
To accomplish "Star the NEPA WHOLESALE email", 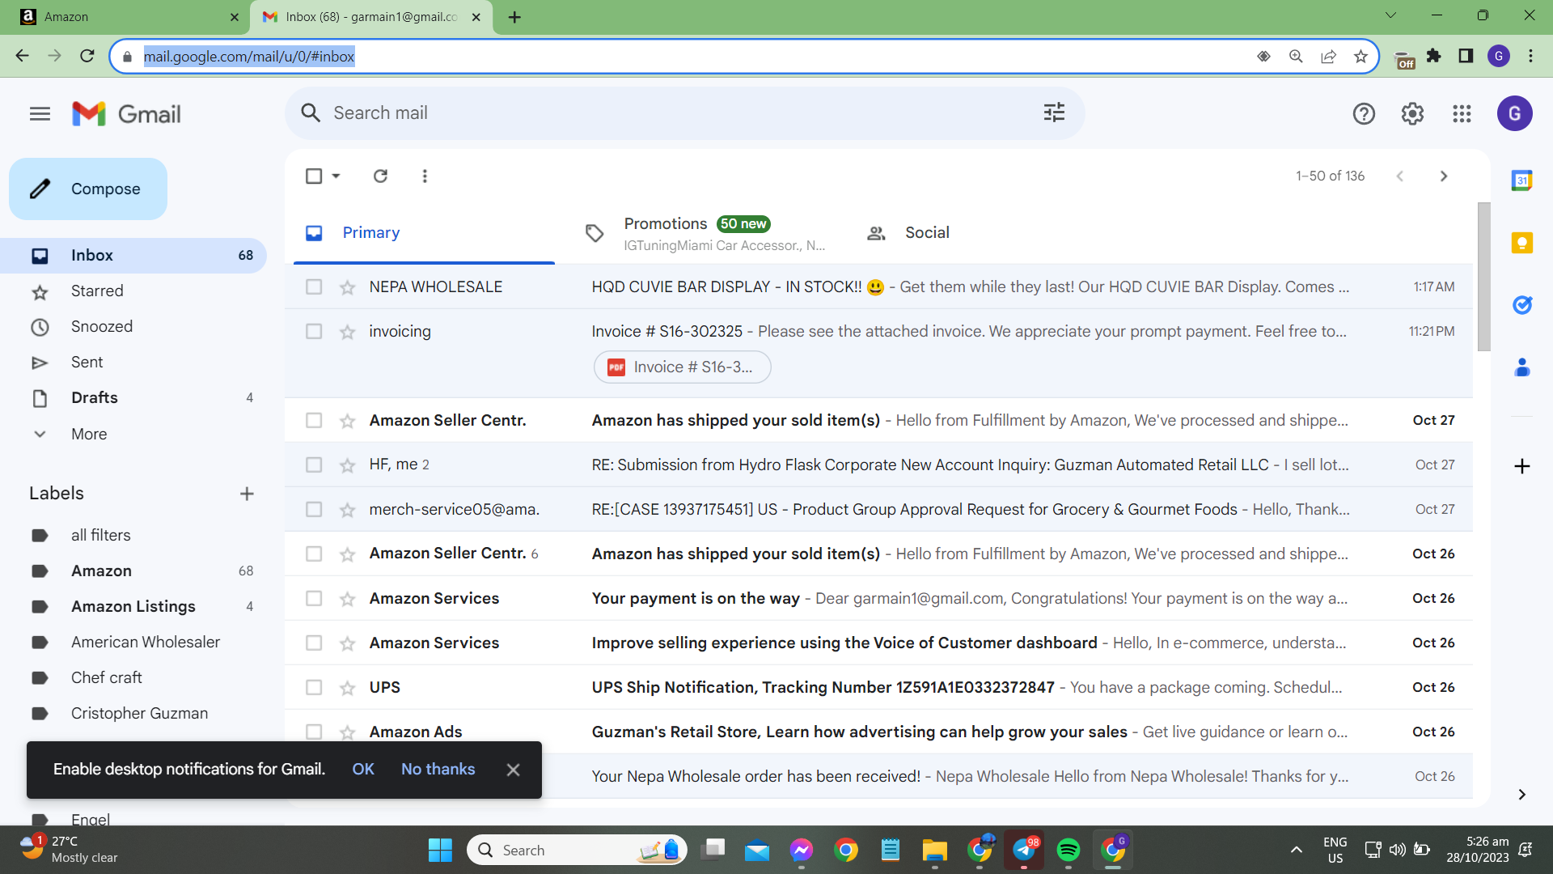I will point(347,287).
